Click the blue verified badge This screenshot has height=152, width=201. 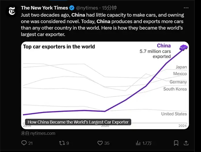72,8
